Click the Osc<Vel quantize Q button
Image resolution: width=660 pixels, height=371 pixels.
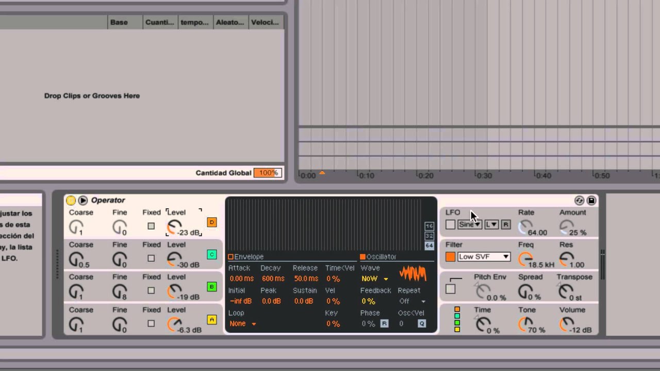[x=422, y=324]
